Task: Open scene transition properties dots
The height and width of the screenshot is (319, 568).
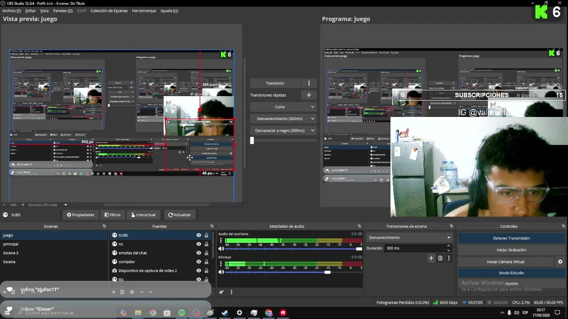Action: [x=449, y=258]
